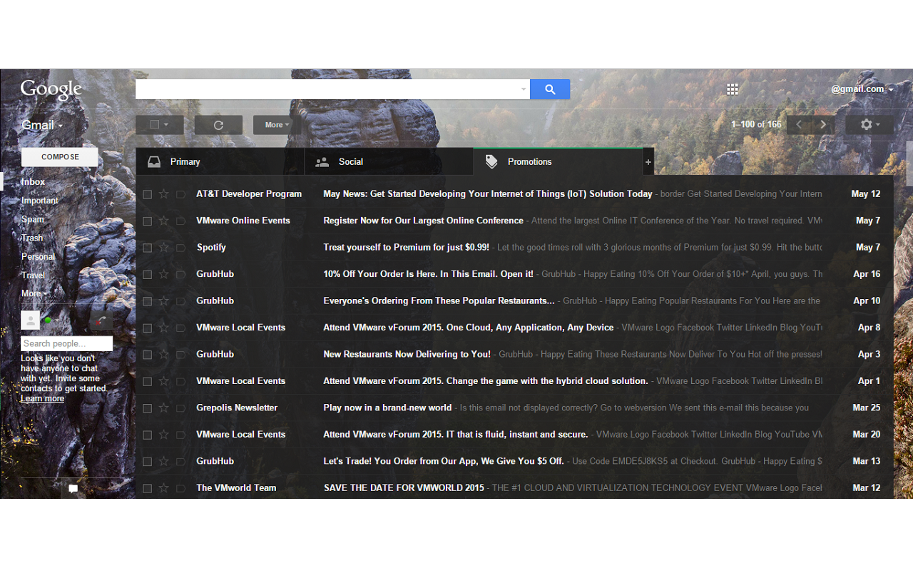
Task: Check the GrubHub Apr 10 email box
Action: [147, 301]
